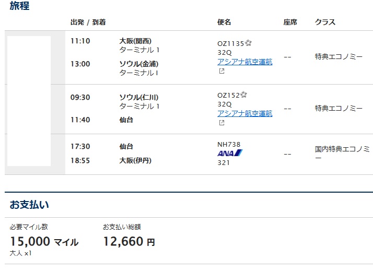The width and height of the screenshot is (373, 271).
Task: Select flight number NH738 text
Action: (229, 144)
